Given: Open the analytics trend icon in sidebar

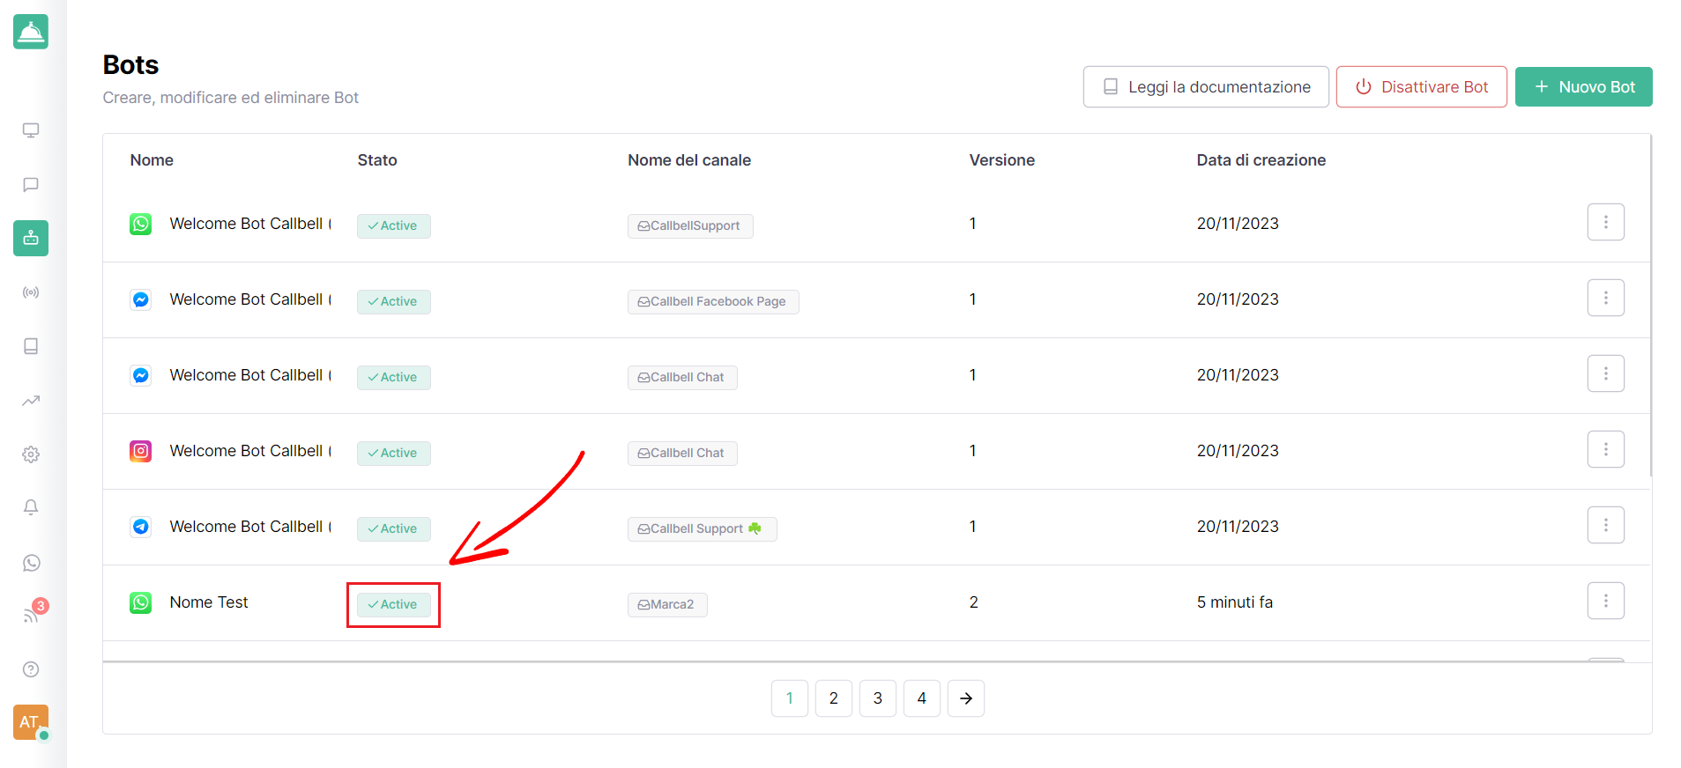Looking at the screenshot, I should pyautogui.click(x=31, y=401).
